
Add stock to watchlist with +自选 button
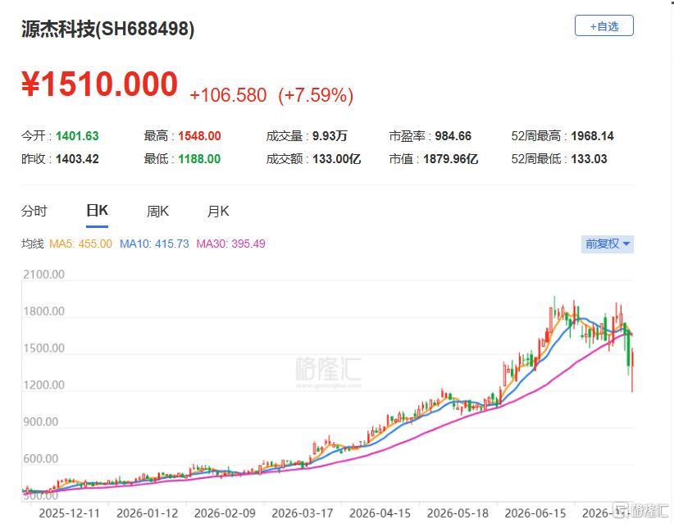[x=604, y=25]
